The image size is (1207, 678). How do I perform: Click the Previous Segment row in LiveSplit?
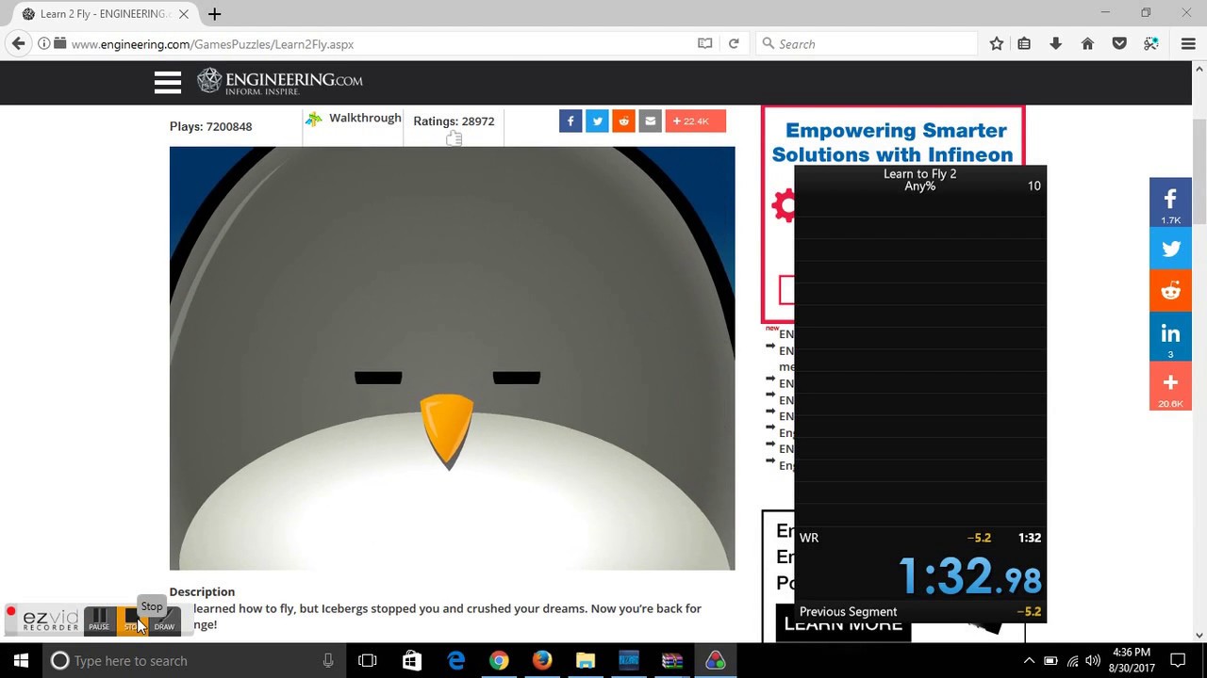pyautogui.click(x=920, y=612)
